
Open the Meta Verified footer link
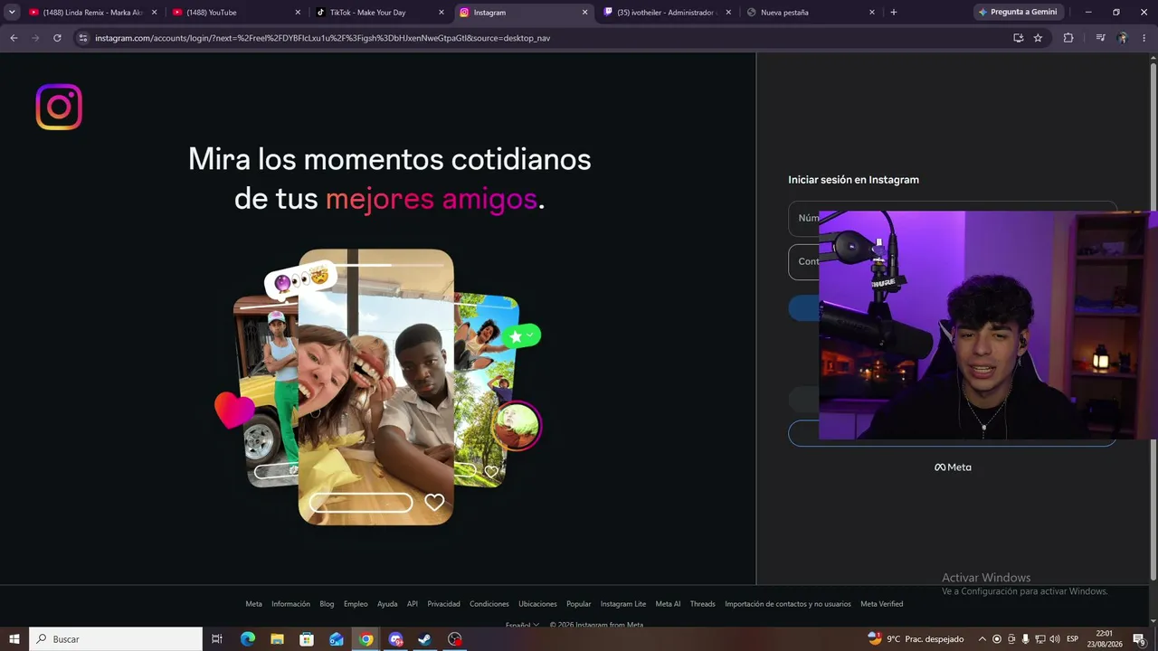click(x=882, y=604)
